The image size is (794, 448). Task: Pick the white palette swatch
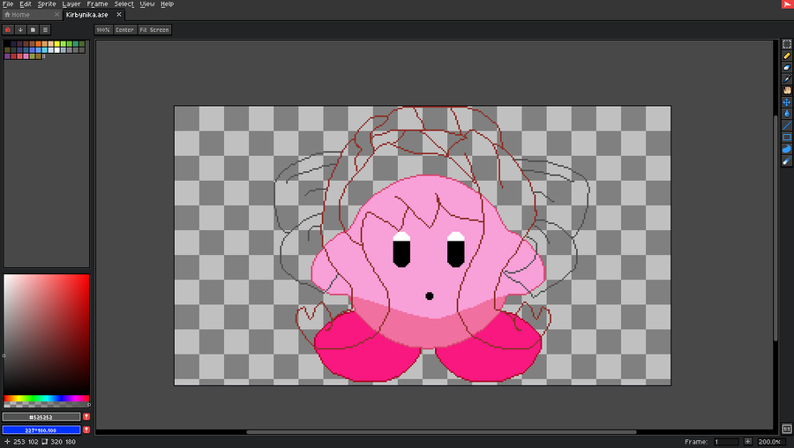click(x=57, y=50)
